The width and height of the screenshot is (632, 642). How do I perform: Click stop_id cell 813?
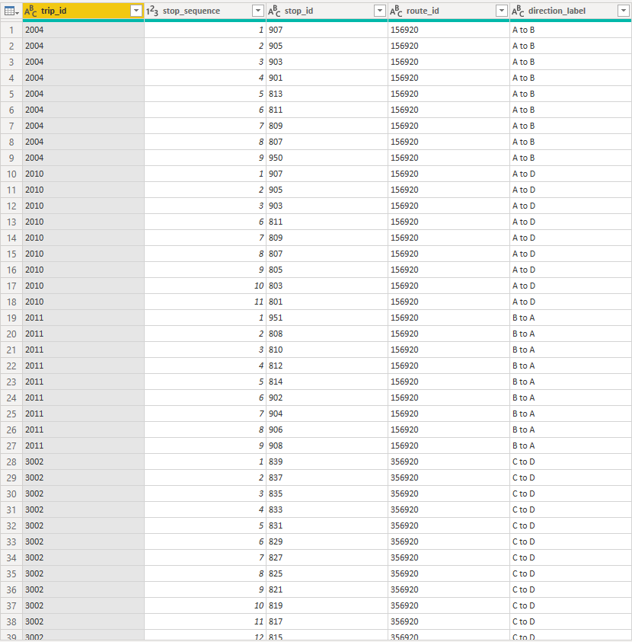[x=327, y=94]
